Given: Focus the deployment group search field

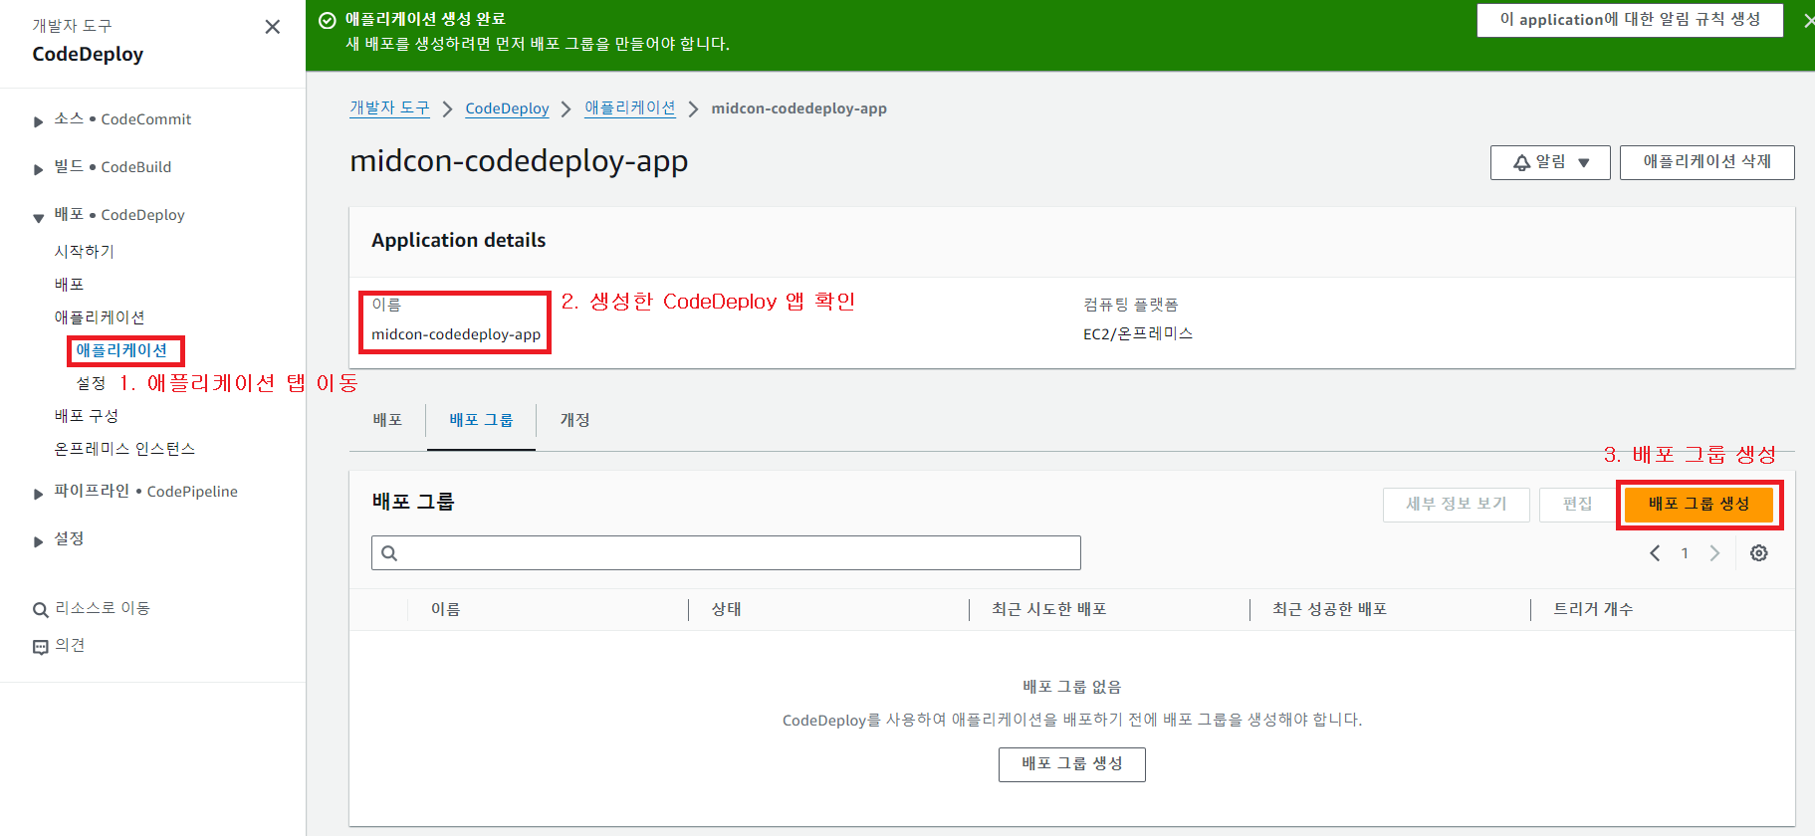Looking at the screenshot, I should 726,553.
